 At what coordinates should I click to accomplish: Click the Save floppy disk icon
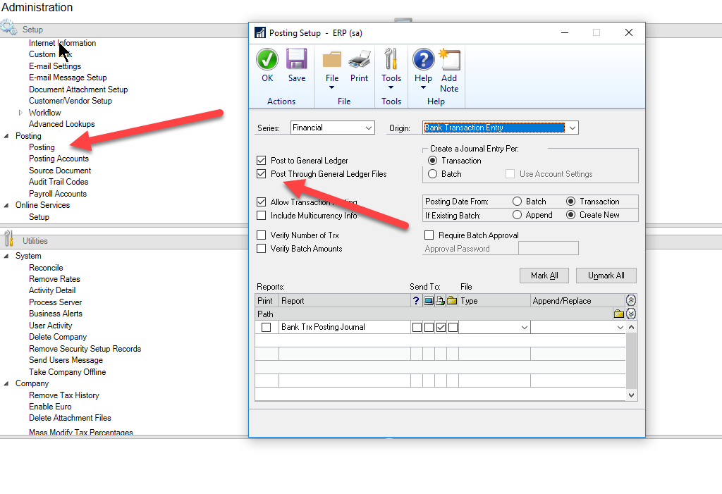[x=297, y=60]
